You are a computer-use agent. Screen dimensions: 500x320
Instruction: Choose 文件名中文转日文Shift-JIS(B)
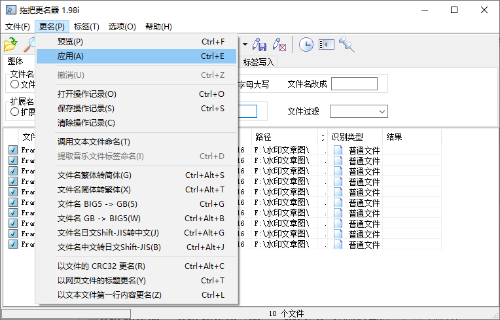pos(137,247)
